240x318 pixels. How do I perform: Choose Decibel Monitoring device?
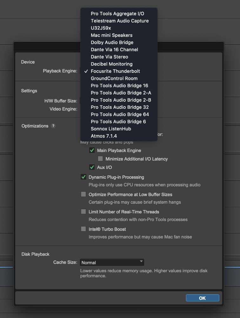pyautogui.click(x=119, y=64)
